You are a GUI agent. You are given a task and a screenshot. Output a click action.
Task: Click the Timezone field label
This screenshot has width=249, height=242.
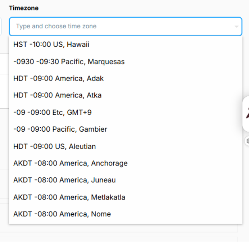pyautogui.click(x=24, y=8)
